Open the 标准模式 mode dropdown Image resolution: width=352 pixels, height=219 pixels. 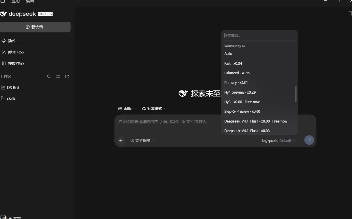154,109
